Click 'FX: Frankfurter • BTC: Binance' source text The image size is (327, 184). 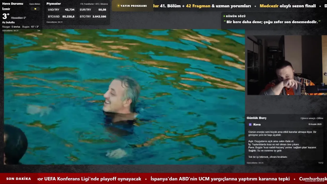pyautogui.click(x=94, y=4)
